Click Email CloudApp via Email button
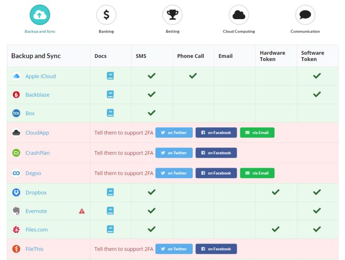345x260 pixels. point(257,133)
